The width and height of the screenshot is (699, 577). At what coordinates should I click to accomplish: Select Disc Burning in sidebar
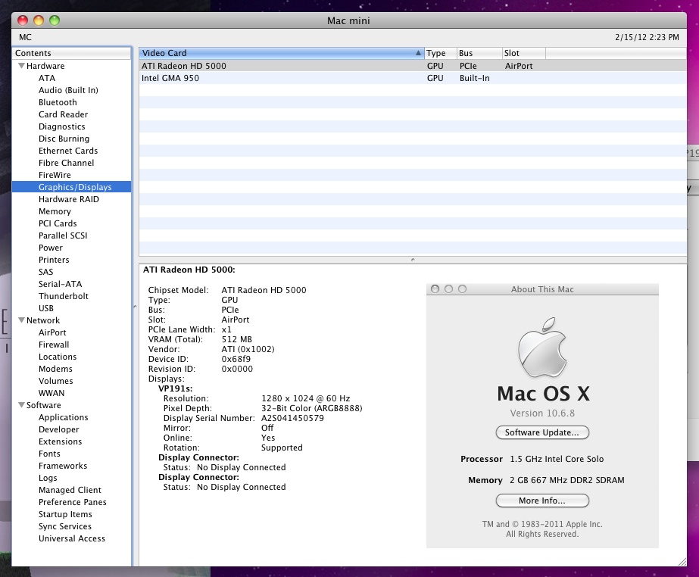64,139
